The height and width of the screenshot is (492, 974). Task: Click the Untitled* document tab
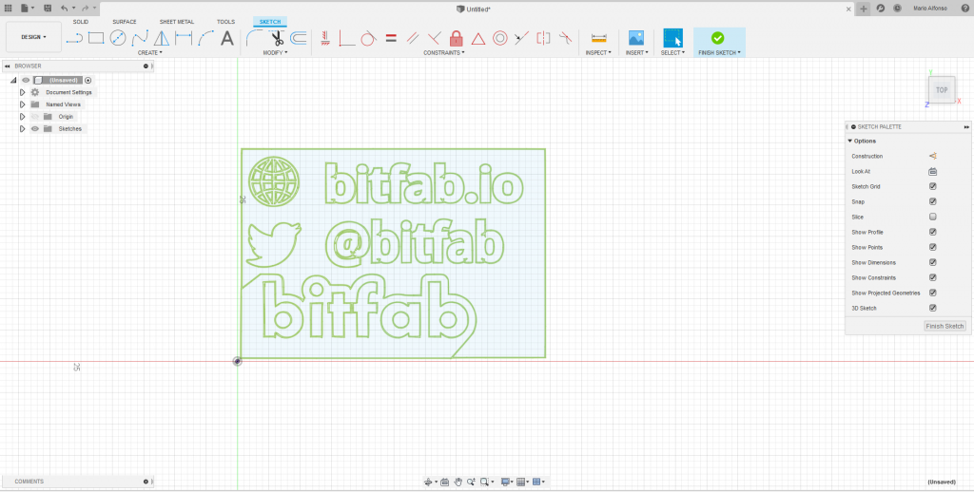474,9
